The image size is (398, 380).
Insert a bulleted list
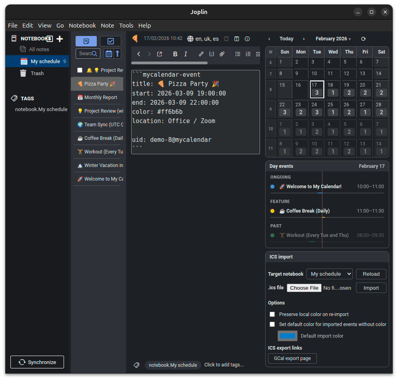pyautogui.click(x=238, y=54)
